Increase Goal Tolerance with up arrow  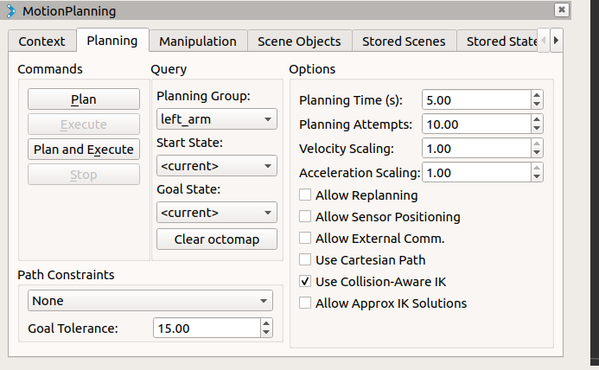(x=266, y=323)
